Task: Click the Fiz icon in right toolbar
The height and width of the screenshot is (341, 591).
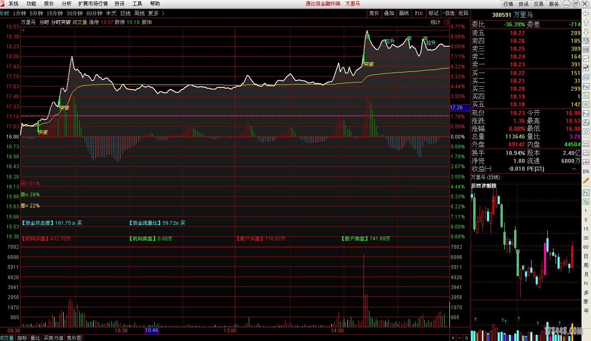Action: click(x=586, y=114)
